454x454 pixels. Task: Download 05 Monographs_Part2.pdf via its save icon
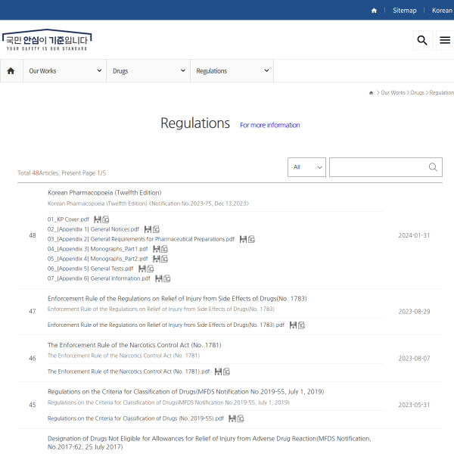click(x=157, y=259)
